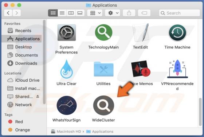Click the Favorites section header
This screenshot has height=137, width=204.
pos(12,24)
